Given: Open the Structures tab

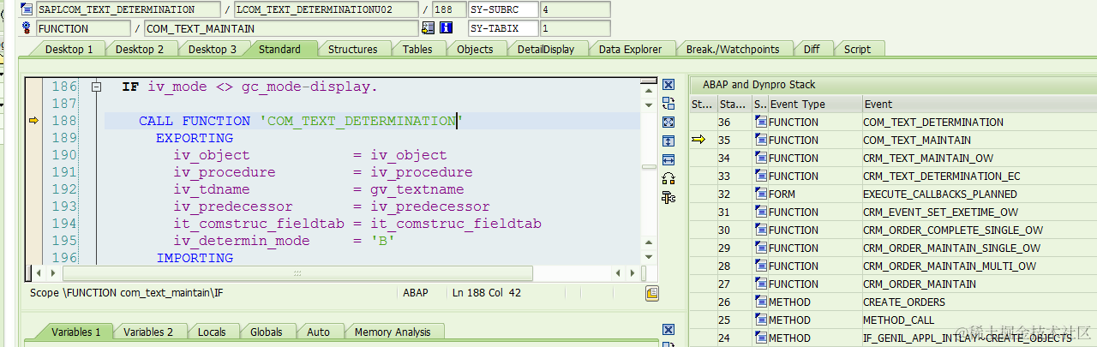Looking at the screenshot, I should [353, 50].
